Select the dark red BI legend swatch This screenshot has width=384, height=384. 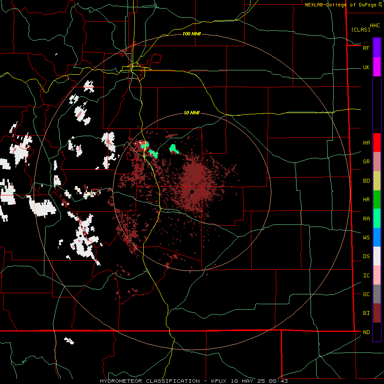click(377, 313)
